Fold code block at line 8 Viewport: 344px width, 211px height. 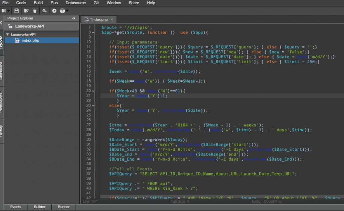click(93, 33)
